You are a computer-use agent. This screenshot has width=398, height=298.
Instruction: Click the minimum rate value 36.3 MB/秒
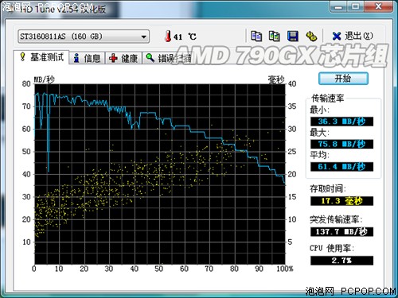(x=341, y=122)
